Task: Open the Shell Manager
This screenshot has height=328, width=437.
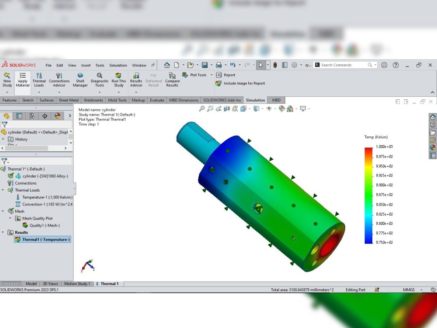Action: [80, 80]
